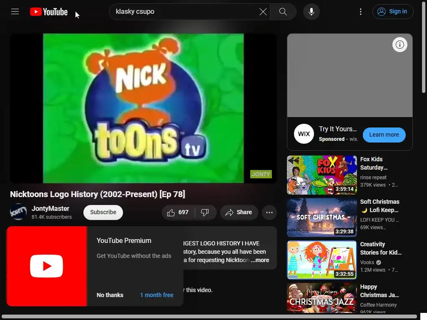
Task: Click the YouTube Premium red logo
Action: 47,266
